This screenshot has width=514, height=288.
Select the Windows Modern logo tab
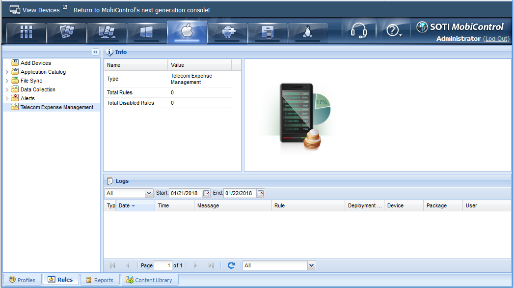click(147, 32)
